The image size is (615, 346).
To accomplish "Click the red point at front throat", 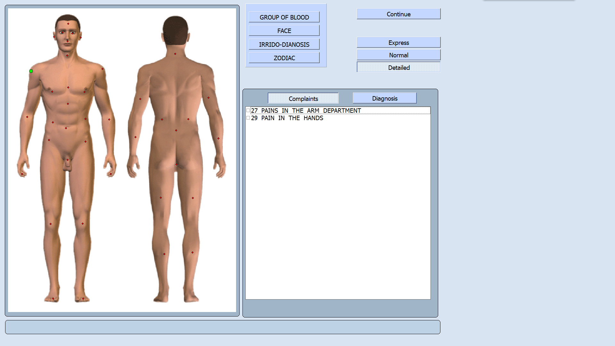I will (x=67, y=55).
